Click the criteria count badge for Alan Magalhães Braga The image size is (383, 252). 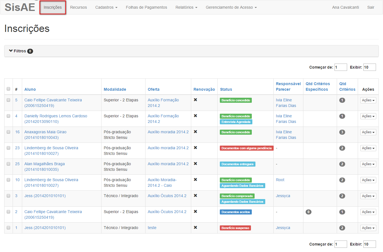(342, 164)
